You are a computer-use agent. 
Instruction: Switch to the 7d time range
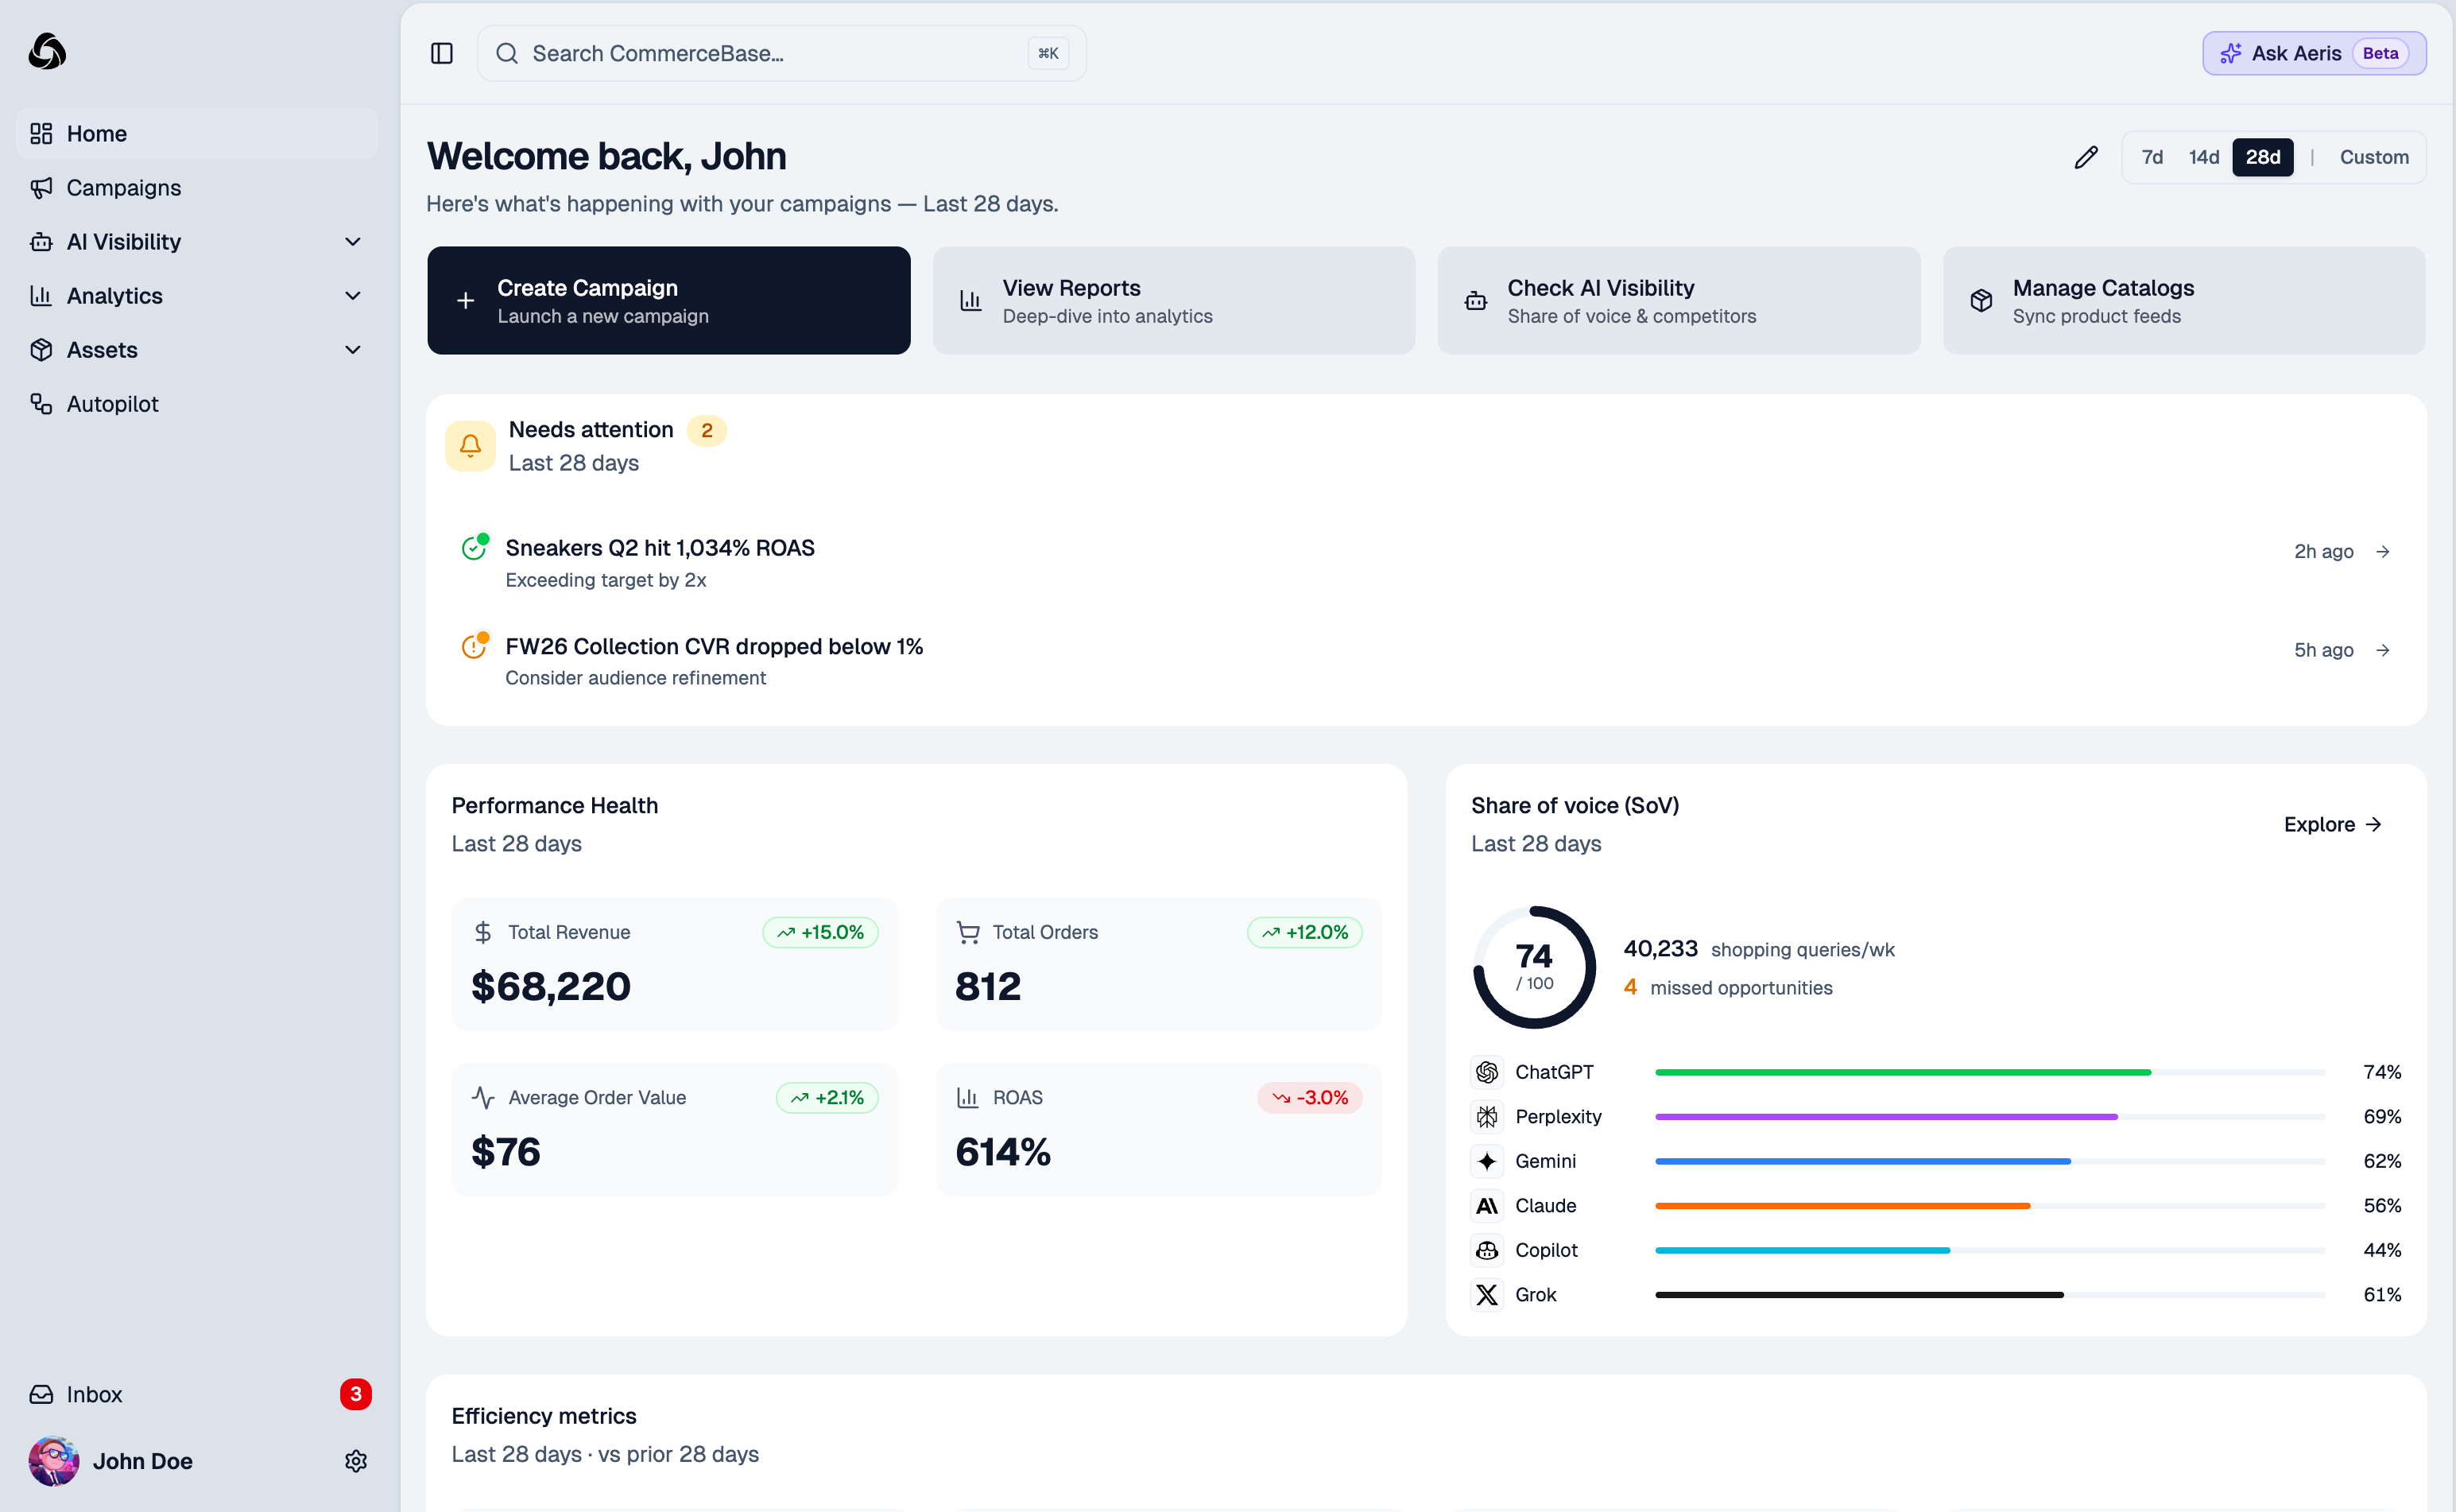2152,157
